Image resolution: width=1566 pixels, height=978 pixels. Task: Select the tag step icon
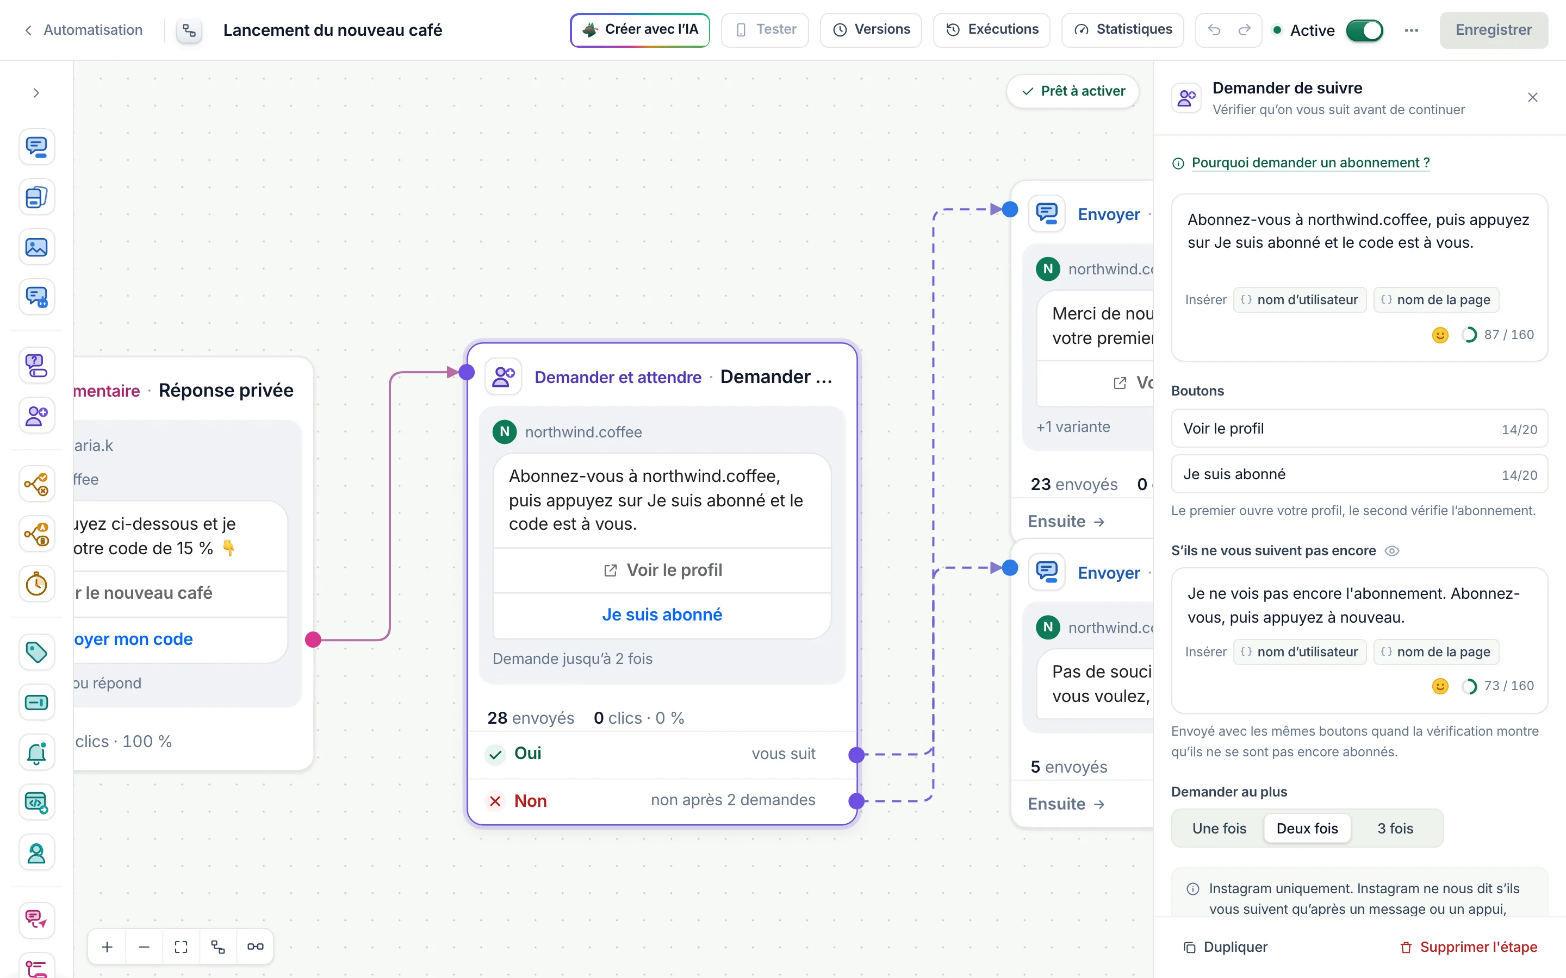click(x=36, y=652)
